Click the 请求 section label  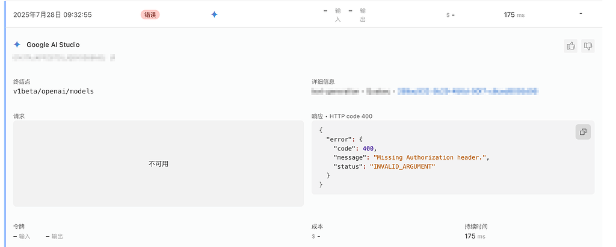[x=19, y=116]
